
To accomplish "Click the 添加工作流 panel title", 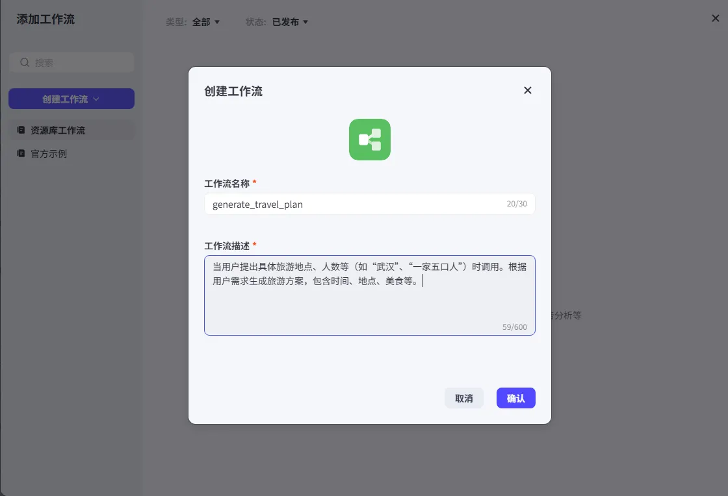I will [x=45, y=19].
